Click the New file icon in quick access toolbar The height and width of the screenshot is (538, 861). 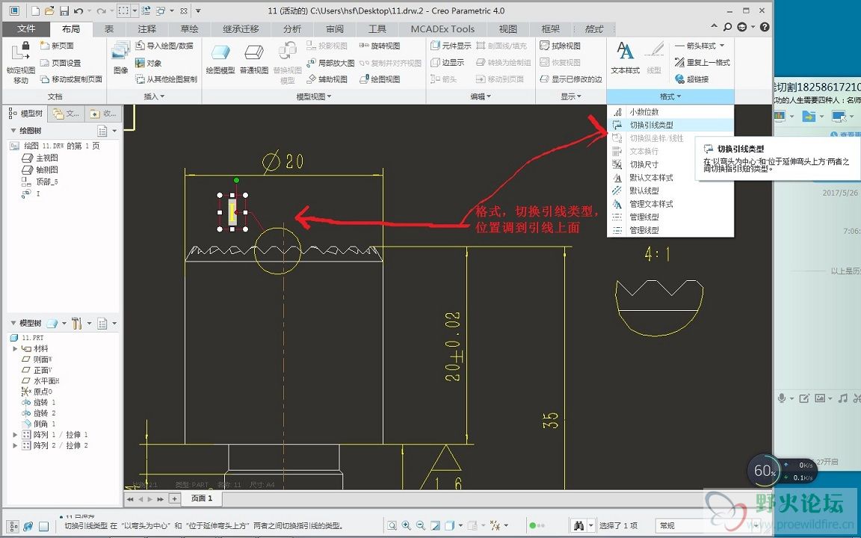coord(35,10)
